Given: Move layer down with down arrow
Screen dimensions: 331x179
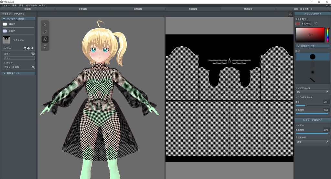Looking at the screenshot, I should point(28,48).
